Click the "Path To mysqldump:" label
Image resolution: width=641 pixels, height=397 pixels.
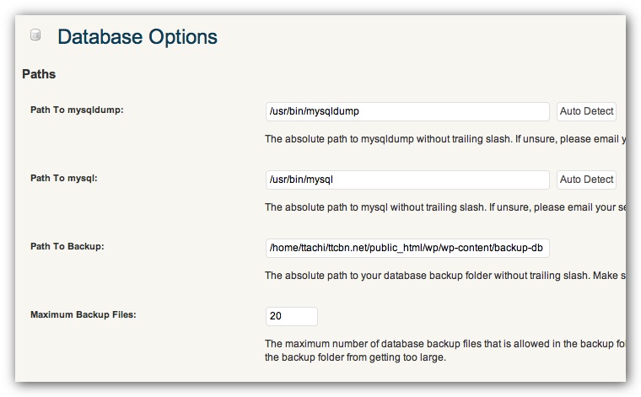click(77, 110)
